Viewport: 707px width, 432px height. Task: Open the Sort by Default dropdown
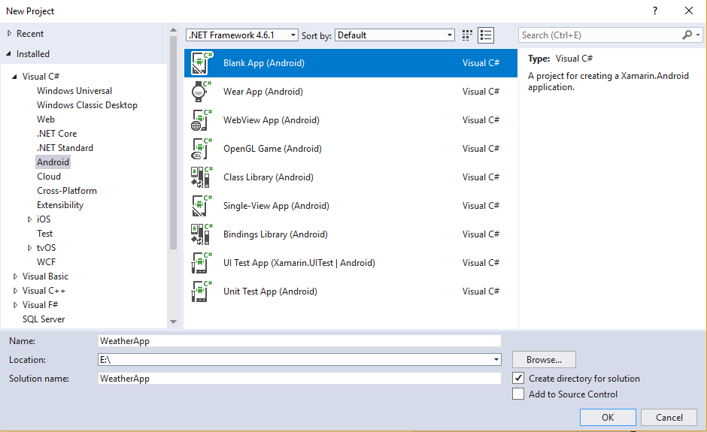click(x=395, y=35)
